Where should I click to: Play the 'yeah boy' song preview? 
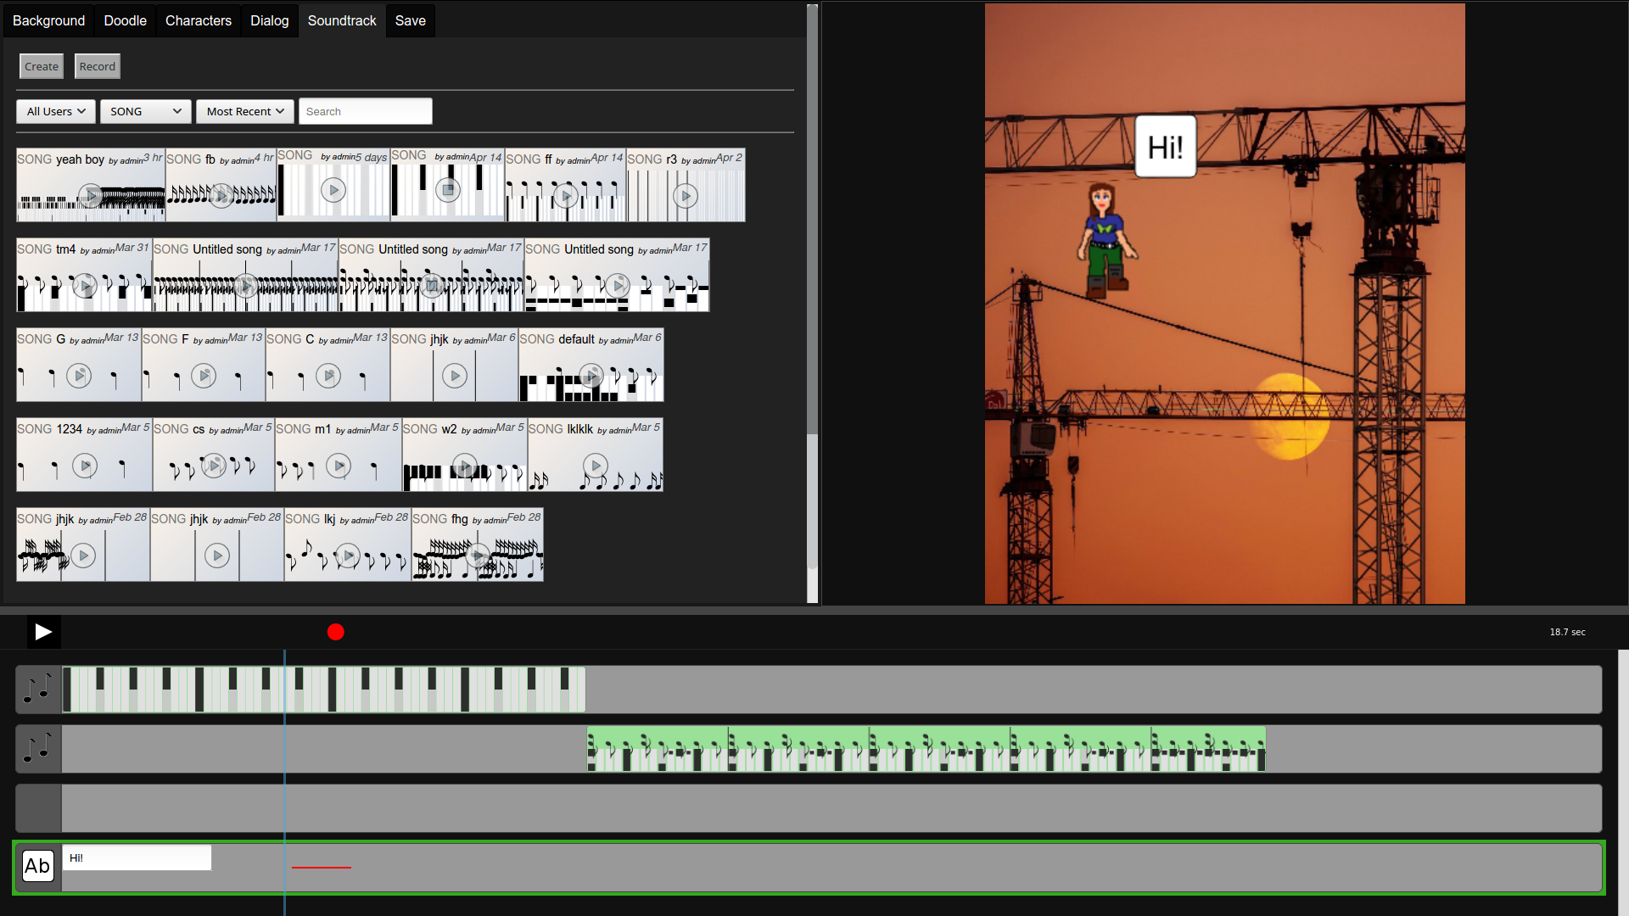pos(90,197)
